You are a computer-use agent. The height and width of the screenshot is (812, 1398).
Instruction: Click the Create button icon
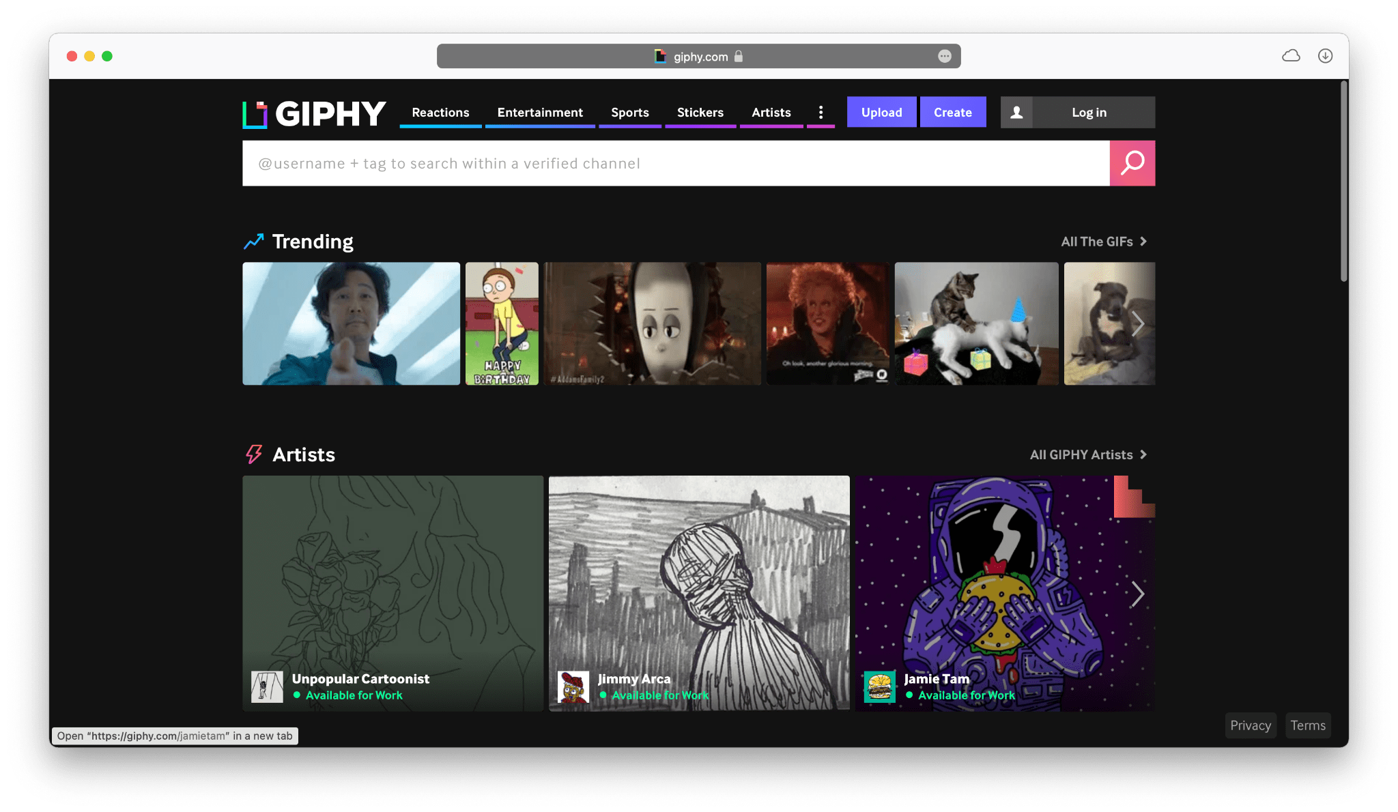click(952, 112)
